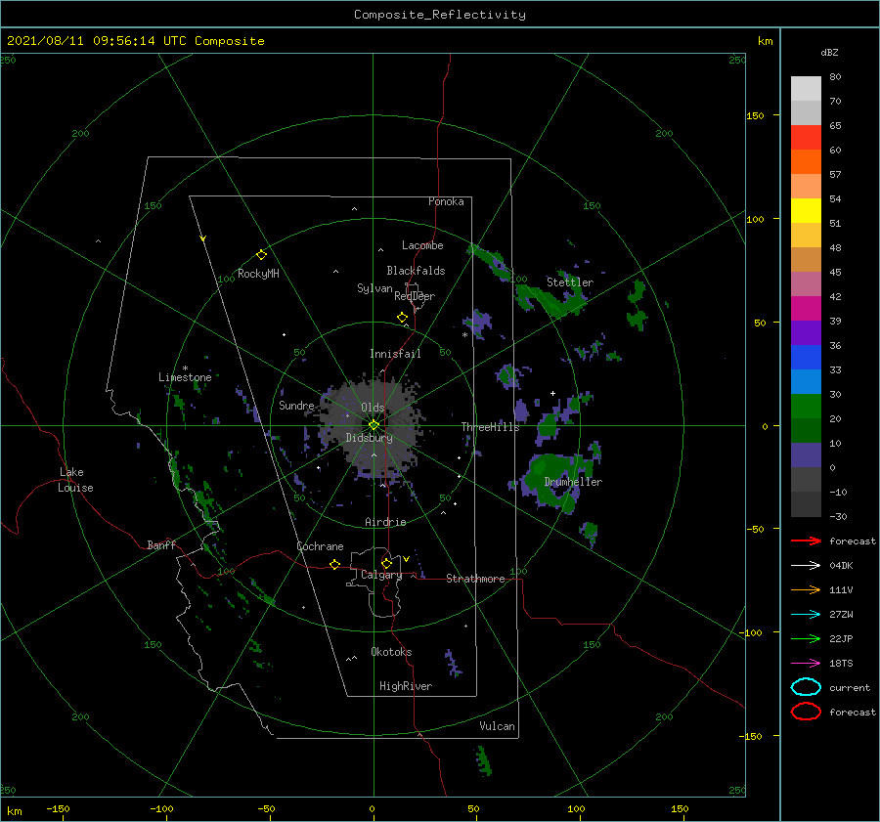Viewport: 880px width, 822px height.
Task: Click the light gray 80 dBZ swatch
Action: (x=806, y=89)
